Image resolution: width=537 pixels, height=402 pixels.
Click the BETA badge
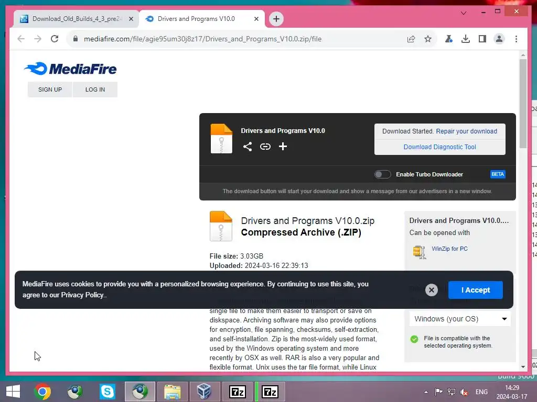click(498, 174)
